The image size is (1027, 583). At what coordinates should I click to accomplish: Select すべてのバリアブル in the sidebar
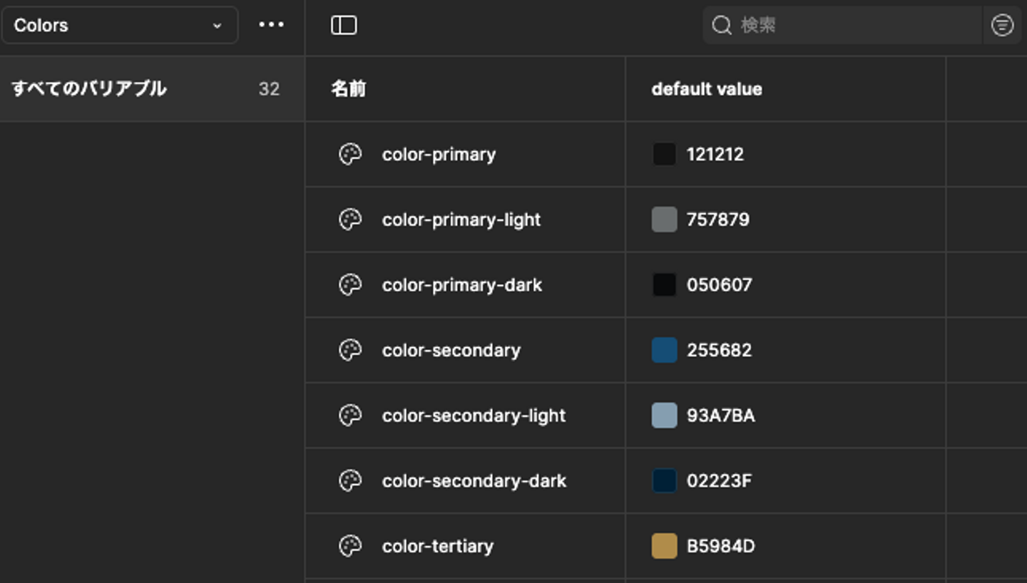[x=89, y=89]
